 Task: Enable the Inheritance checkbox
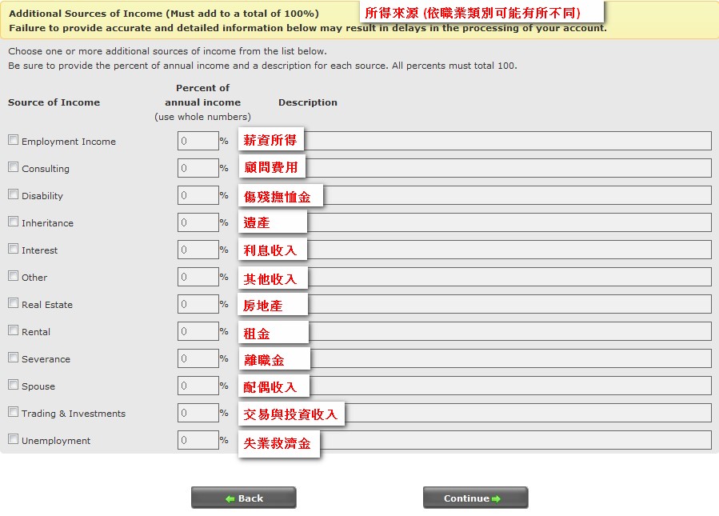click(14, 222)
